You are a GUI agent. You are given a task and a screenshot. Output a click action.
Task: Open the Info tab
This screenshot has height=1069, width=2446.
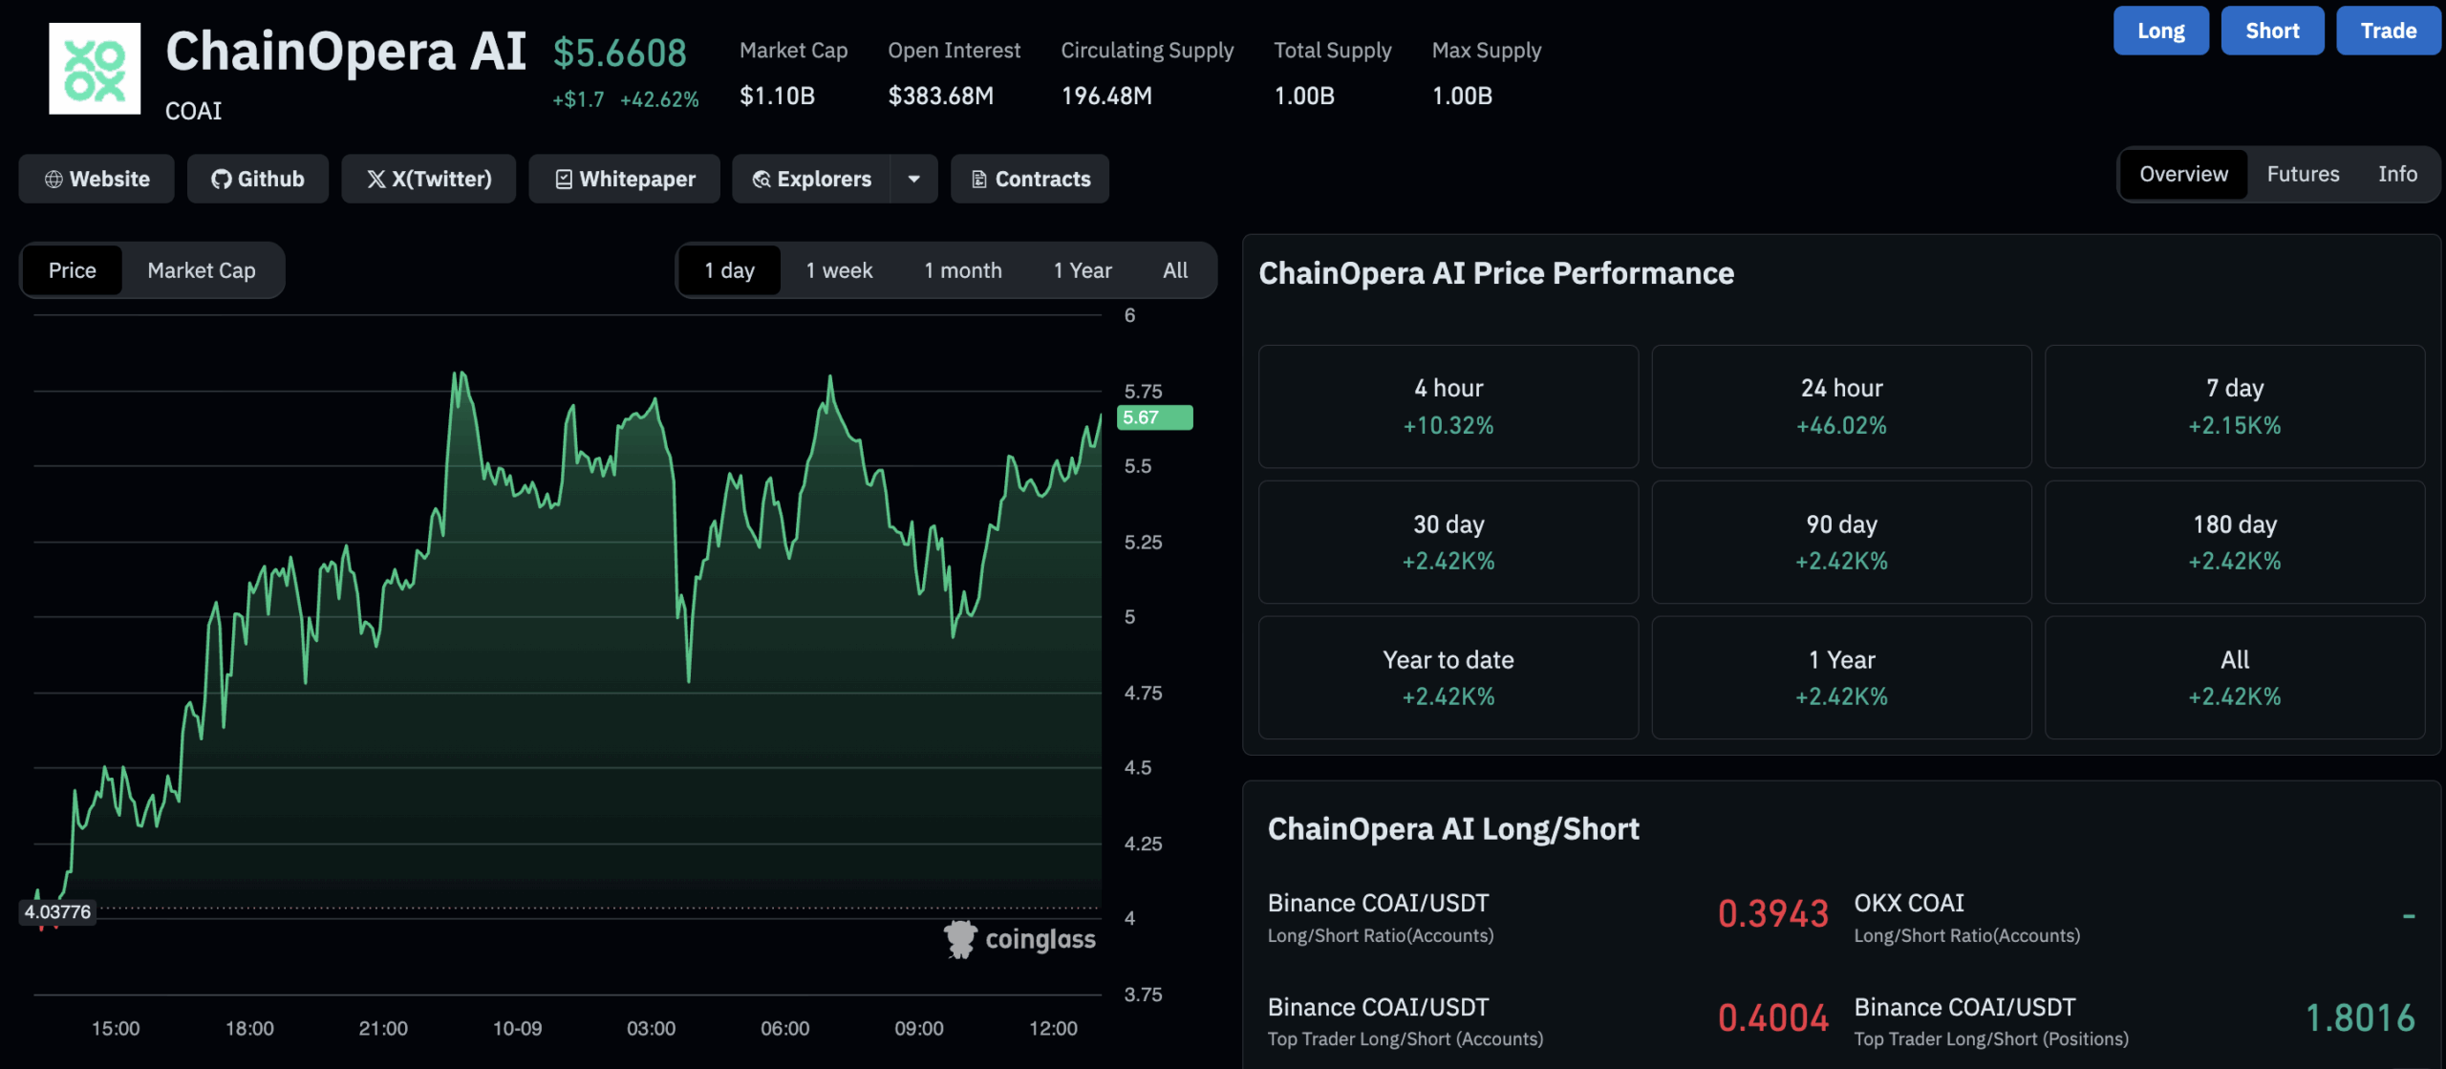point(2397,174)
